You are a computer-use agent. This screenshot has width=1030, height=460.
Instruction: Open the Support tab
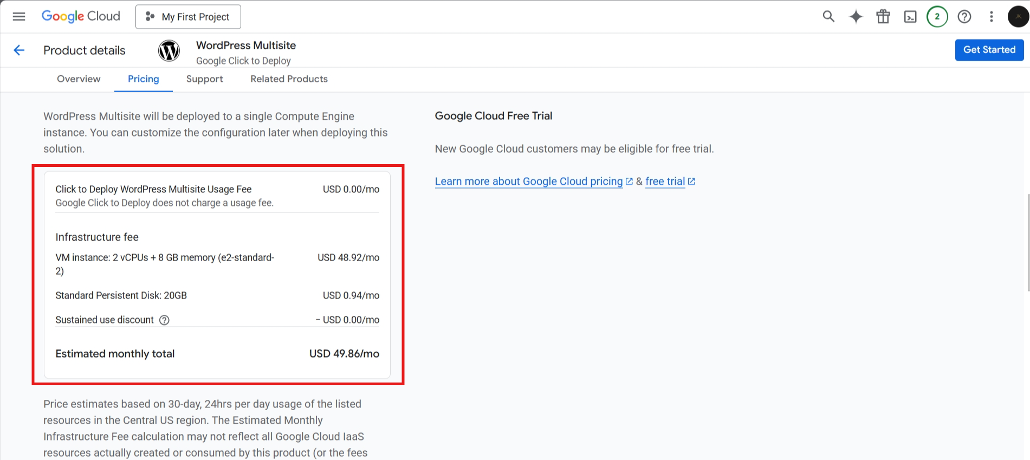click(x=204, y=79)
